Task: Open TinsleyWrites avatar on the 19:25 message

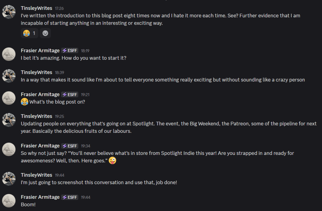Action: point(9,120)
